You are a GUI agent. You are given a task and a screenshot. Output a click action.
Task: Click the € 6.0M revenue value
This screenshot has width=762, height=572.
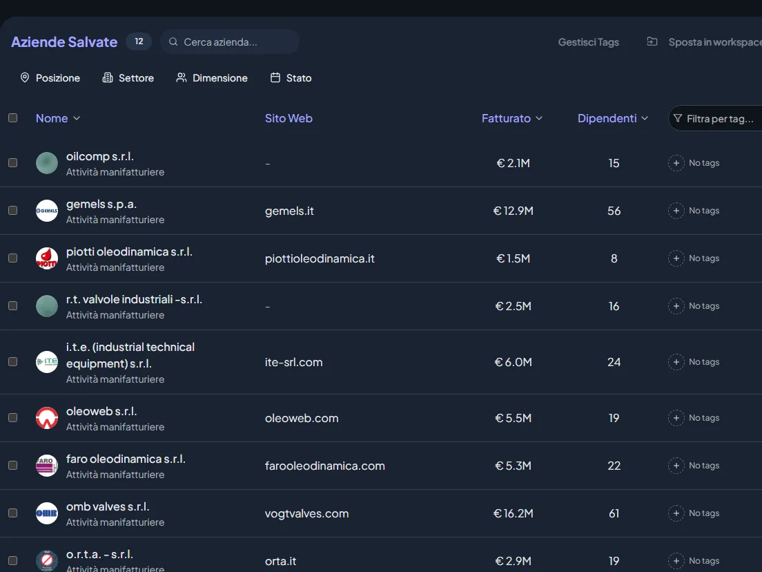pos(514,362)
